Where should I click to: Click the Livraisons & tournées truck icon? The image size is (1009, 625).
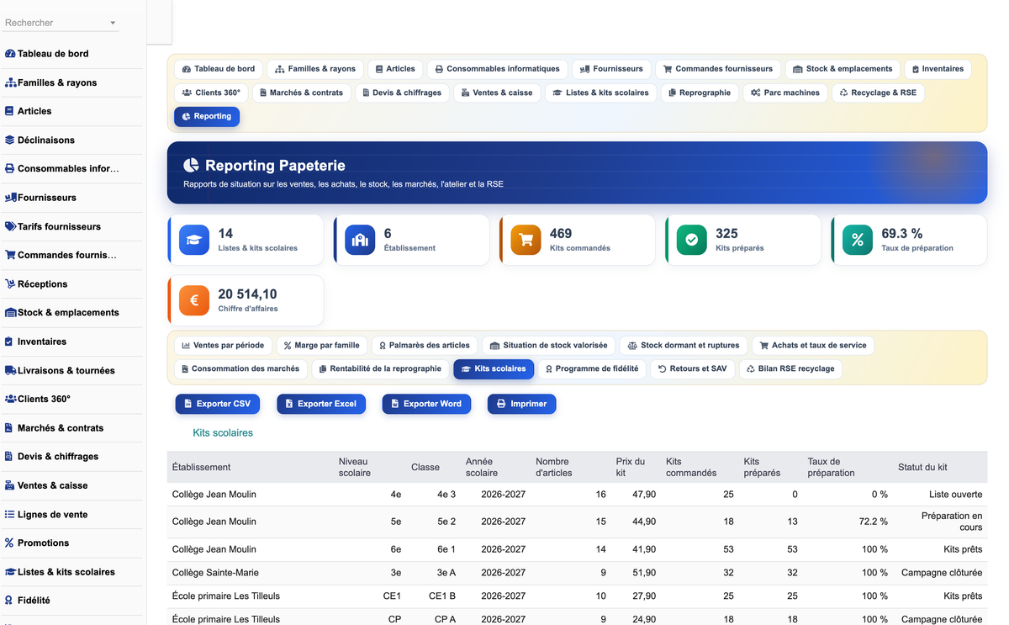[x=11, y=370]
